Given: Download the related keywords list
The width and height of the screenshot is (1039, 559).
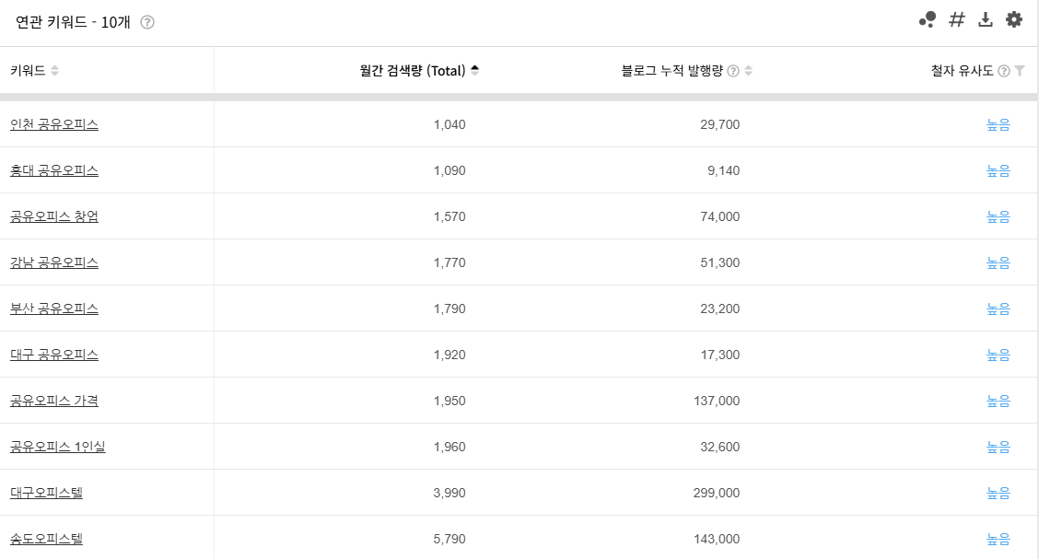Looking at the screenshot, I should coord(986,20).
